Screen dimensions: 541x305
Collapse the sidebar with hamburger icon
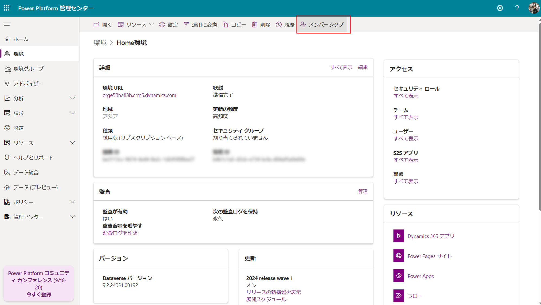[x=7, y=24]
